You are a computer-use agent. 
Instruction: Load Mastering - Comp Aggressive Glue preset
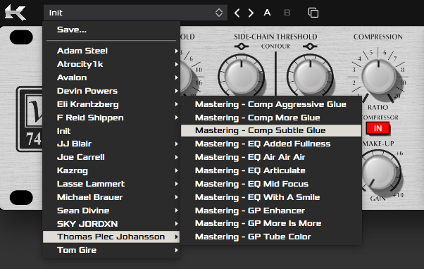(x=271, y=104)
